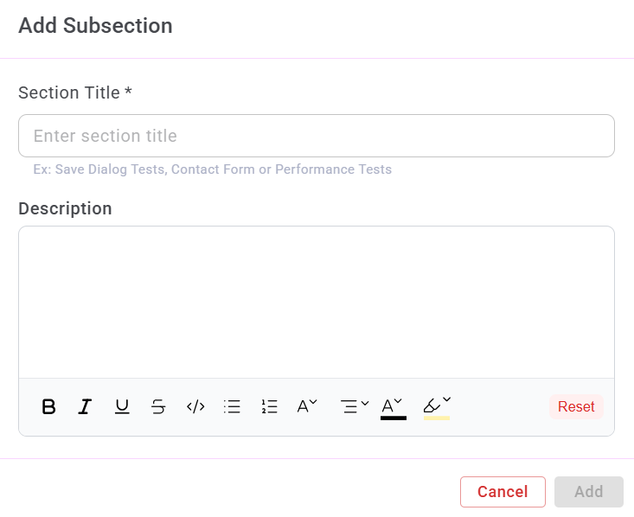Open the text color picker chevron
This screenshot has height=517, width=634.
(x=399, y=402)
